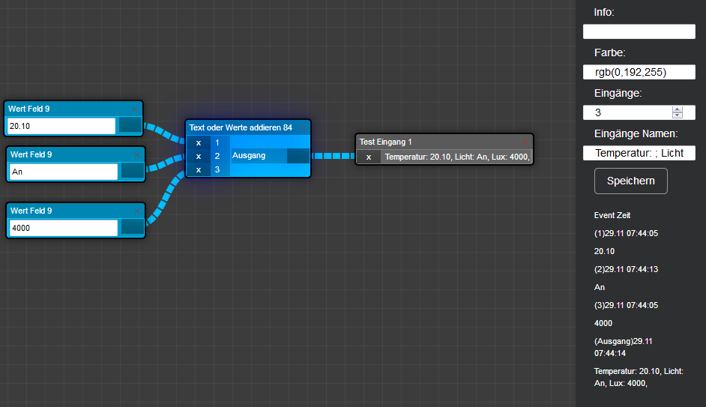
Task: Click the Eingänge Namen: label
Action: pos(636,133)
